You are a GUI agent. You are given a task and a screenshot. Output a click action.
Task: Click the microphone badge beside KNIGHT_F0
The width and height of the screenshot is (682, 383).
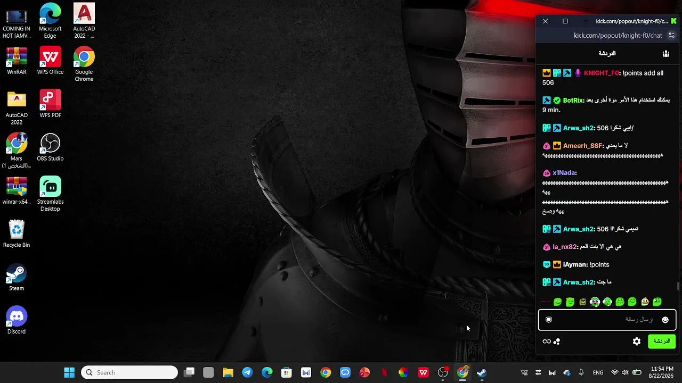578,73
